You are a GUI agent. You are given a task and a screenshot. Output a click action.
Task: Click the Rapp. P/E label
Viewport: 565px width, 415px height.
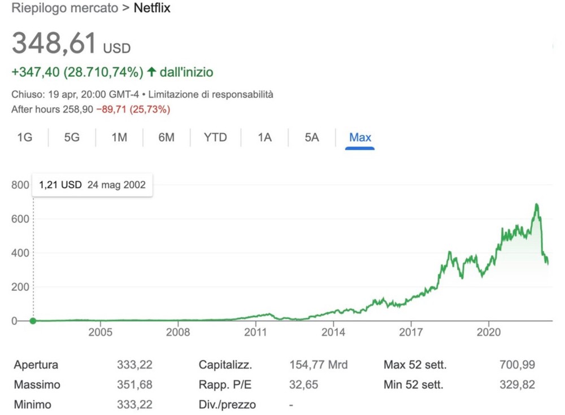click(x=223, y=385)
